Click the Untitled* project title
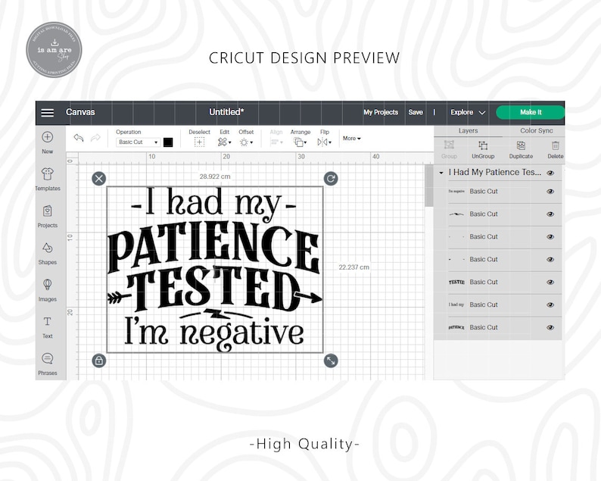601x481 pixels. [226, 112]
